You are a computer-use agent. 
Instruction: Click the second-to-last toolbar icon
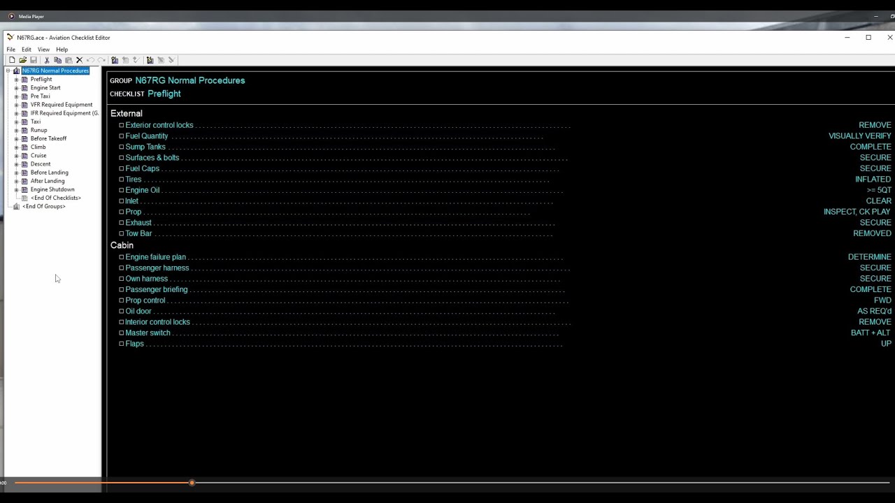click(160, 60)
